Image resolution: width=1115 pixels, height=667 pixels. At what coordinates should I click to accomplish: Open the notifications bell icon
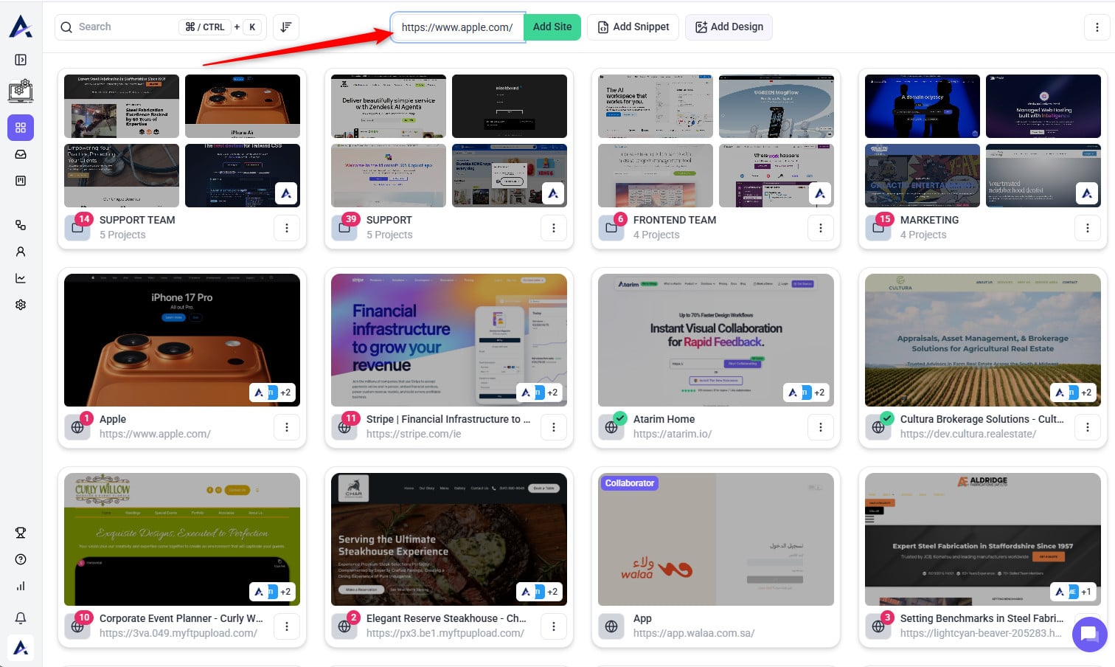21,618
